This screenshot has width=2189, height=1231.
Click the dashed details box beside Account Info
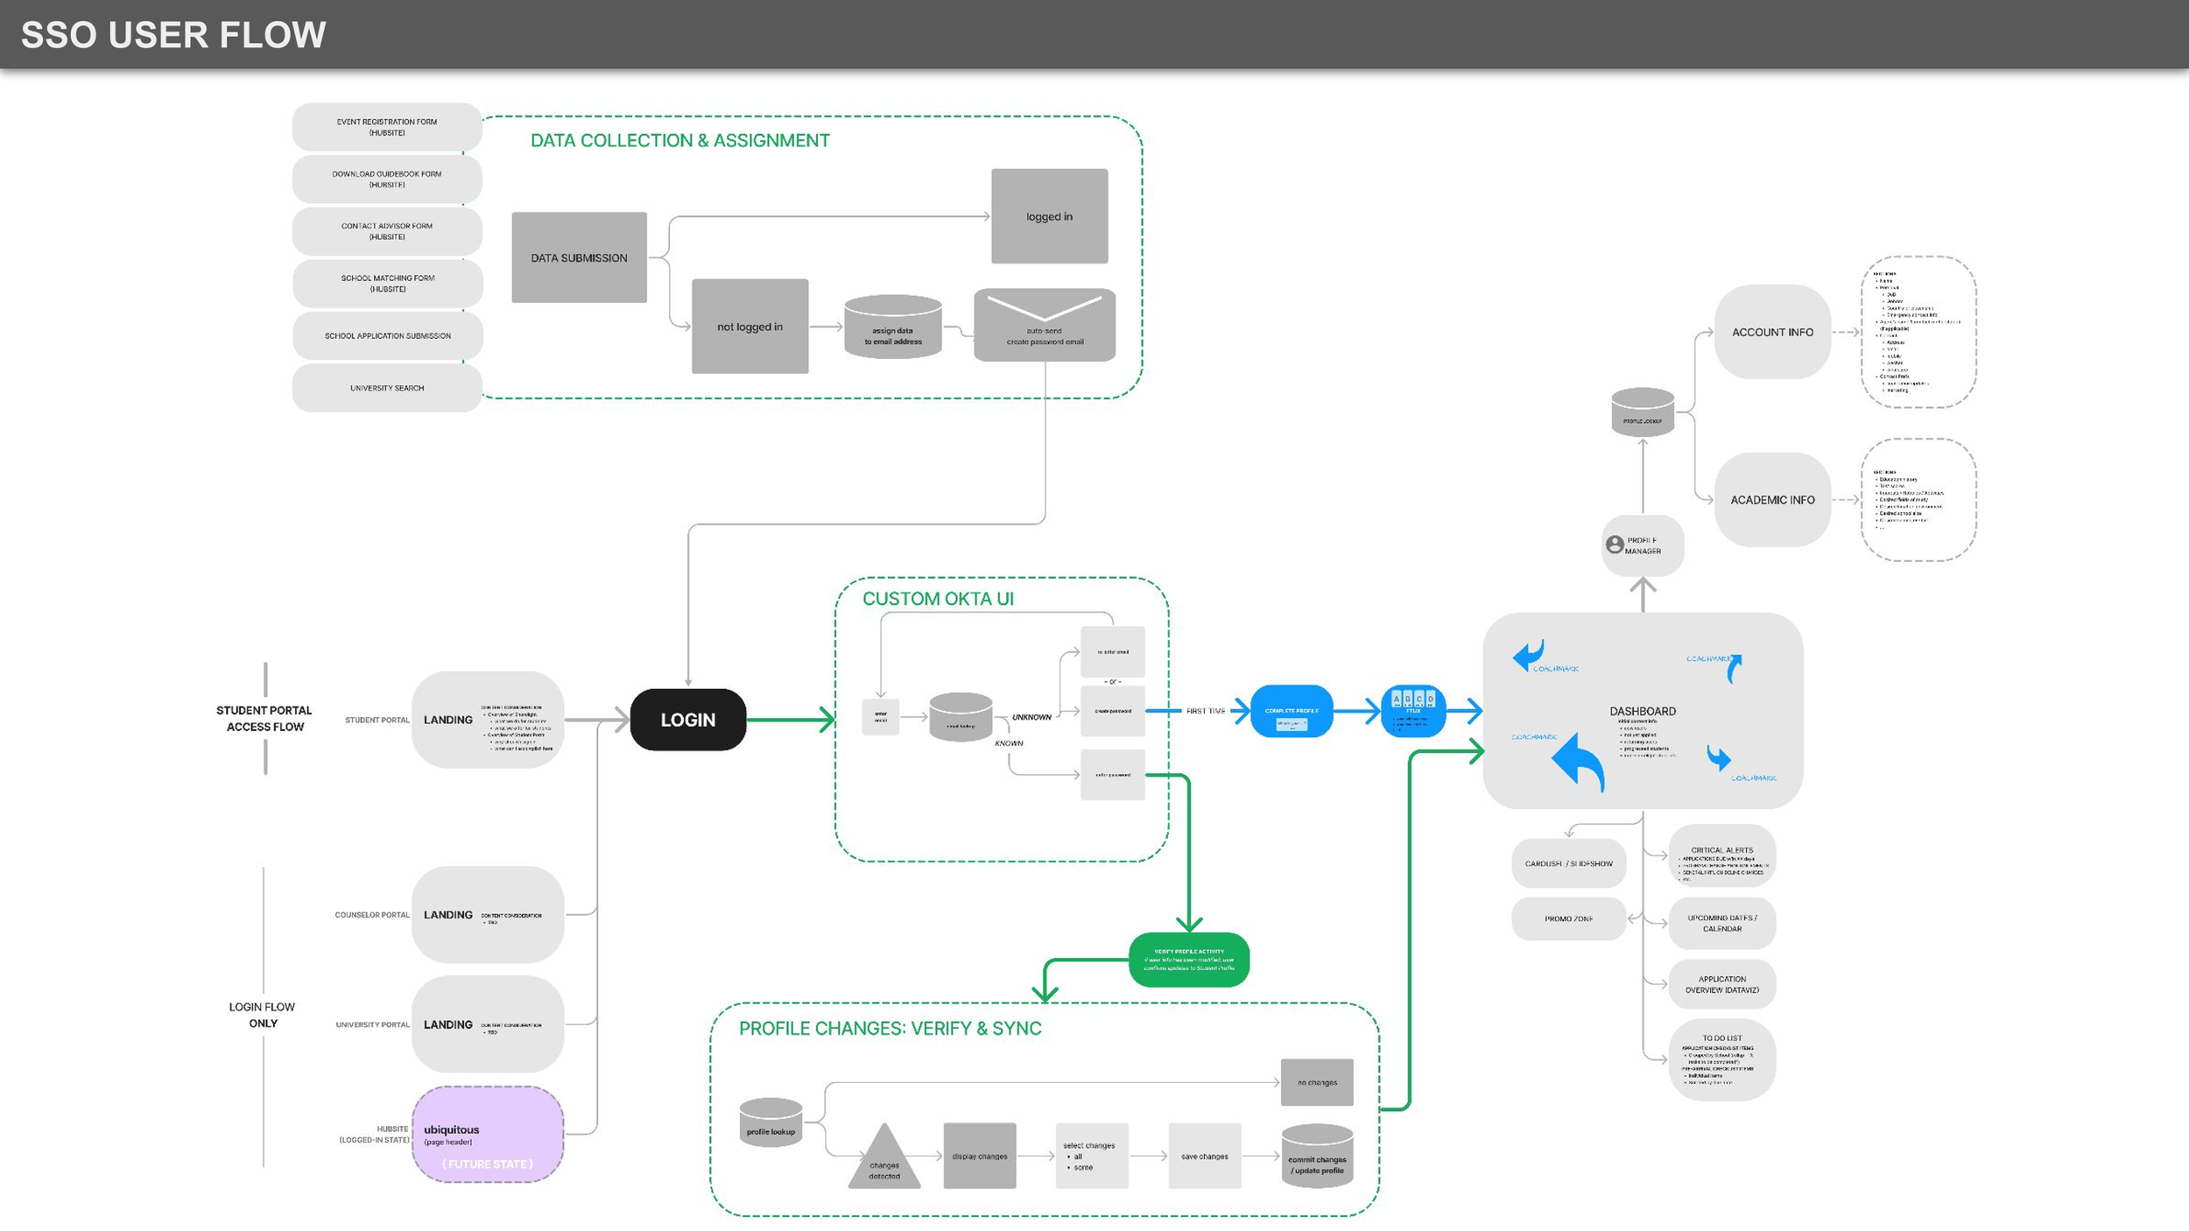click(x=1918, y=332)
